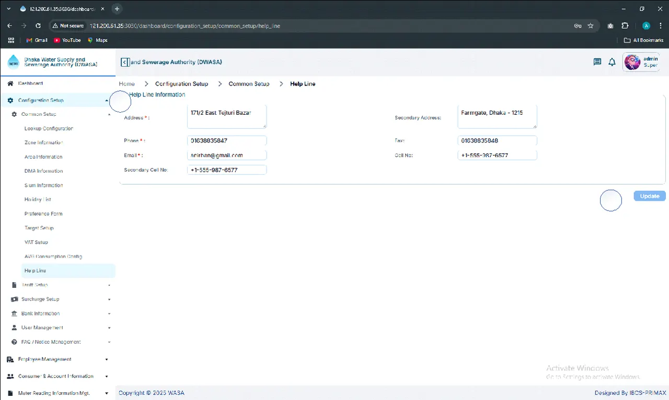Open VAT Setup in sidebar
669x400 pixels.
[x=36, y=242]
